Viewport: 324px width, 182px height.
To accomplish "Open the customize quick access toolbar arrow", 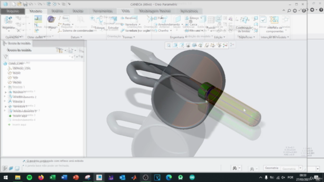I will (x=69, y=4).
